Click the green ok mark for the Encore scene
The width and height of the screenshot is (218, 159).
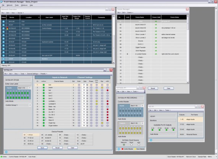(156, 41)
